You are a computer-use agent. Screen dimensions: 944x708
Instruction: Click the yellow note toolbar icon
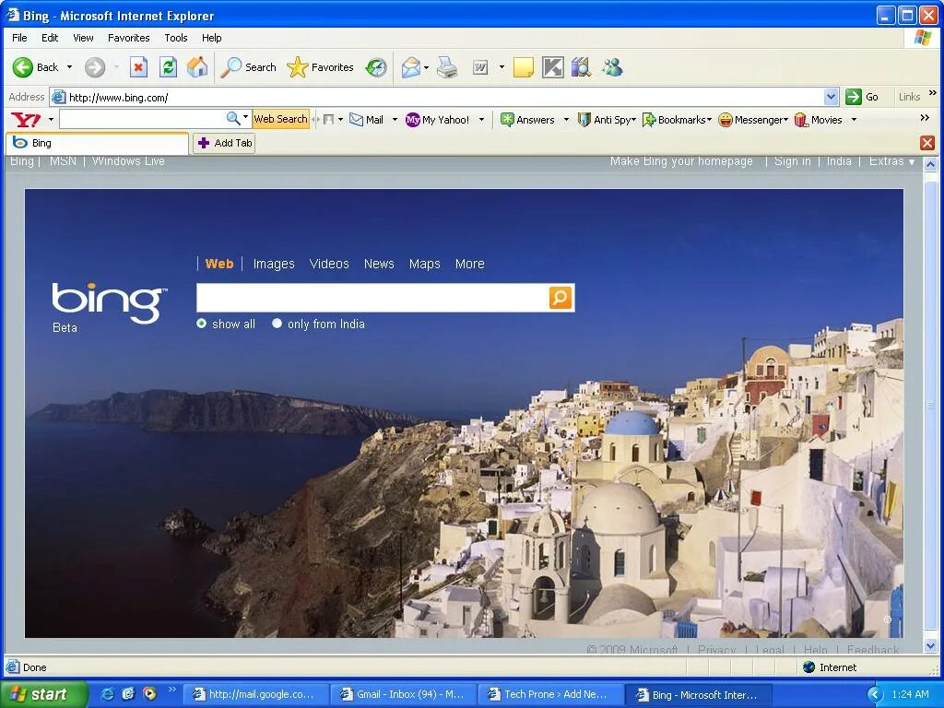click(524, 67)
